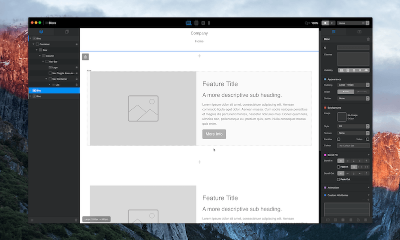Viewport: 400px width, 240px height.
Task: Add a bloc with plus between feature sections
Action: click(199, 162)
